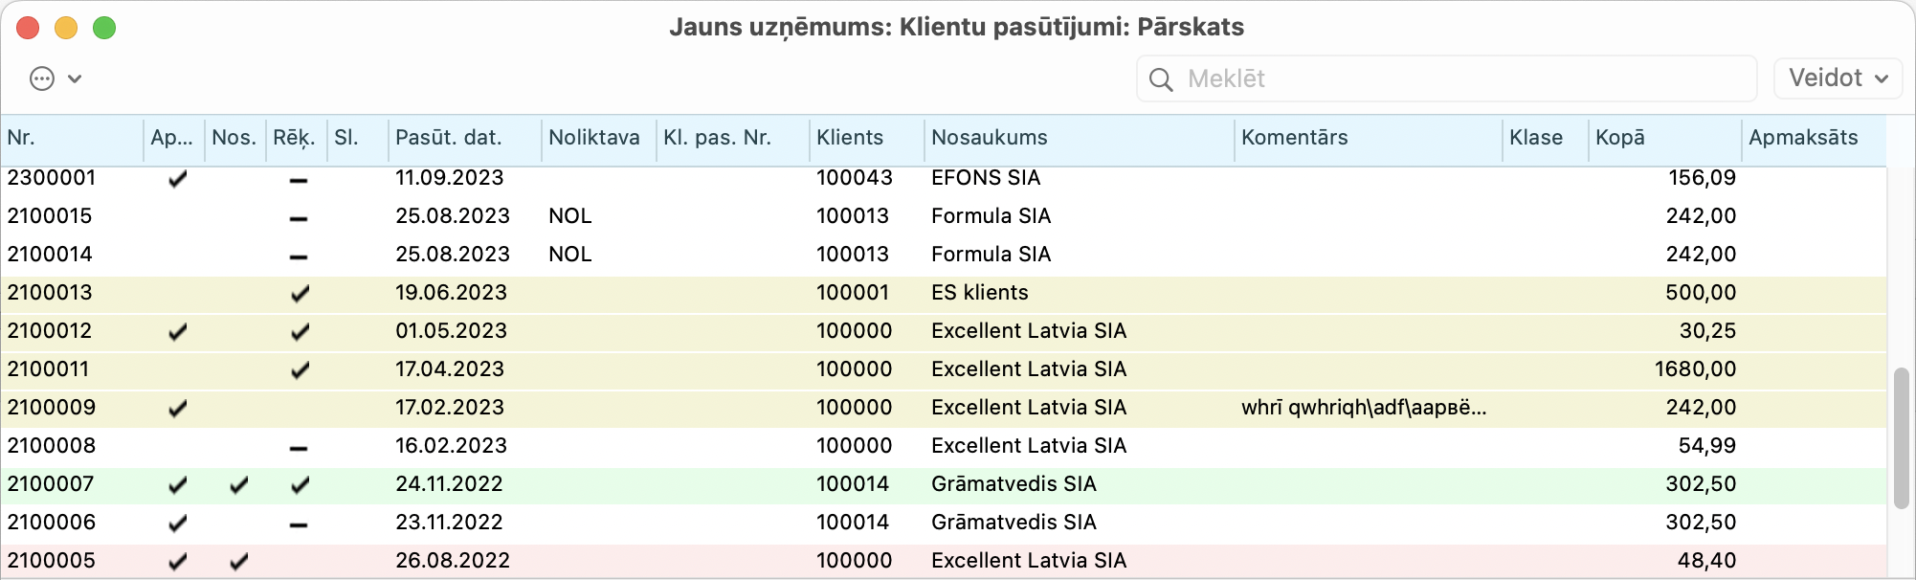Viewport: 1916px width, 580px height.
Task: Click the magnifier search icon
Action: click(1161, 79)
